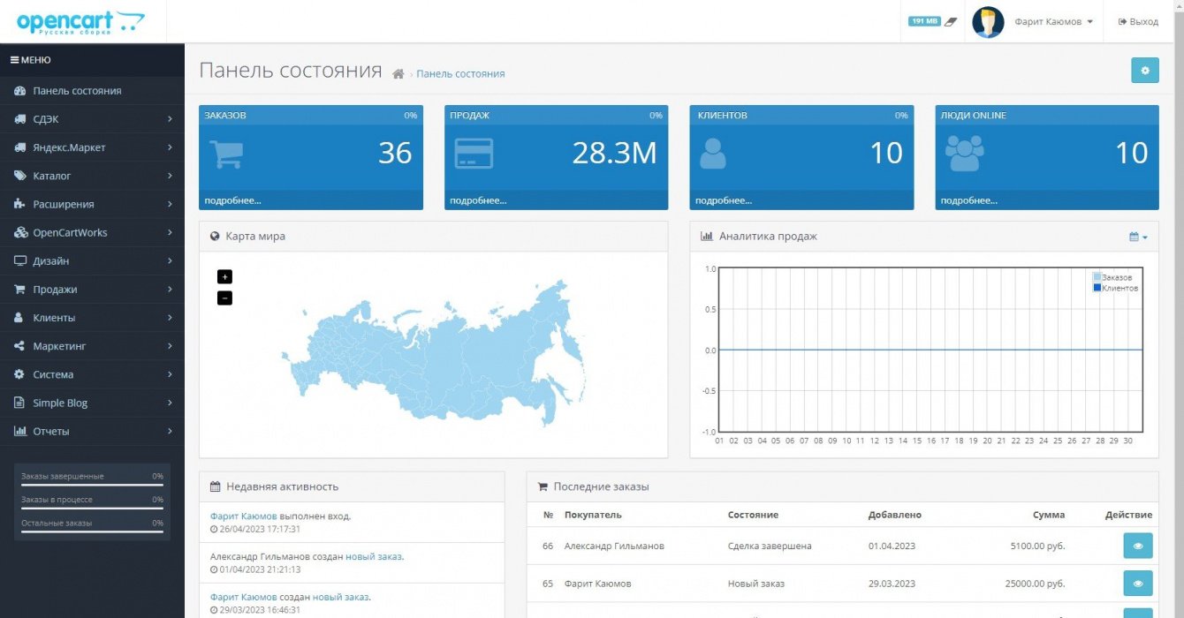
Task: Open the Продажи menu item
Action: click(92, 290)
